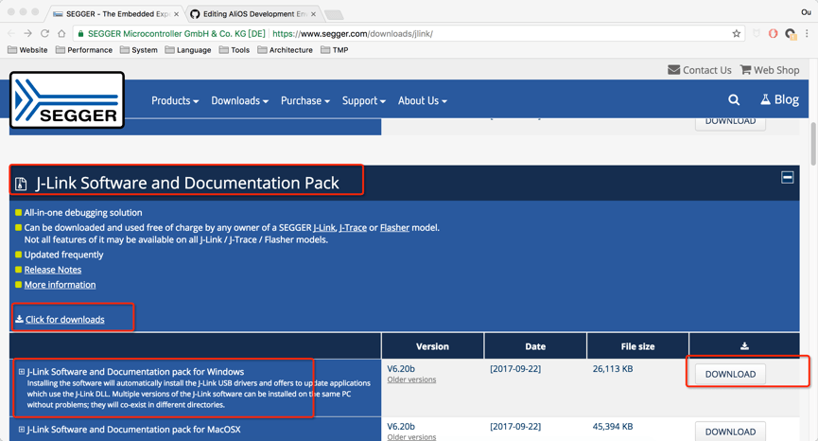
Task: Close the Editing AliOS Development tab
Action: pyautogui.click(x=312, y=14)
